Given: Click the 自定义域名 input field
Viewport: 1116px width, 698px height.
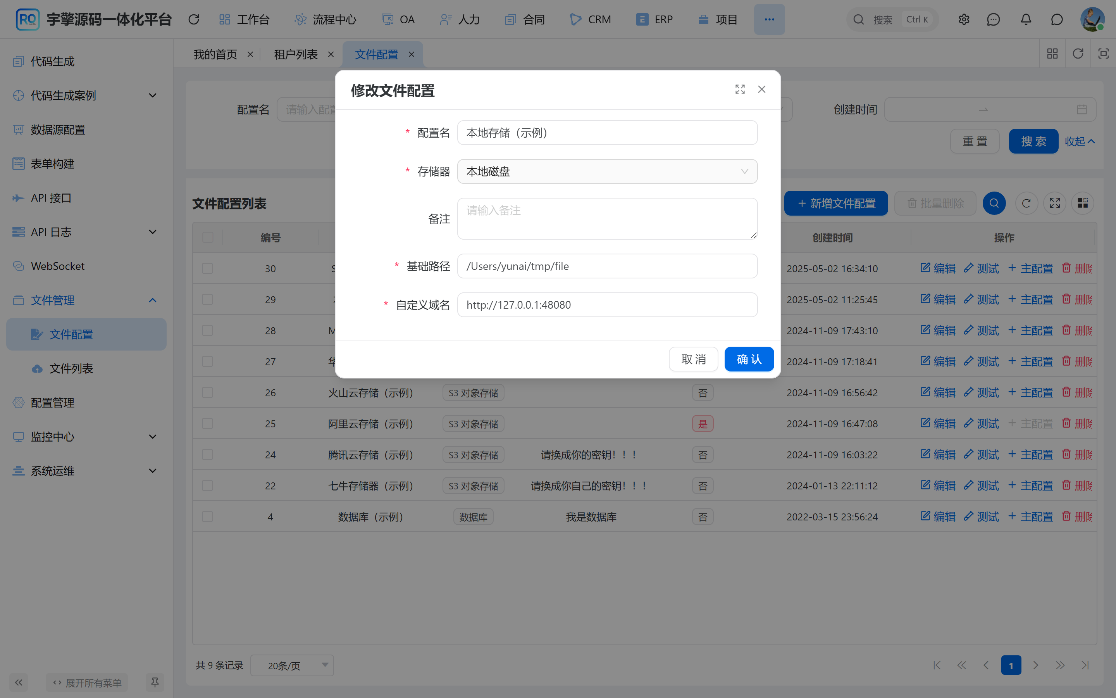Looking at the screenshot, I should point(607,305).
